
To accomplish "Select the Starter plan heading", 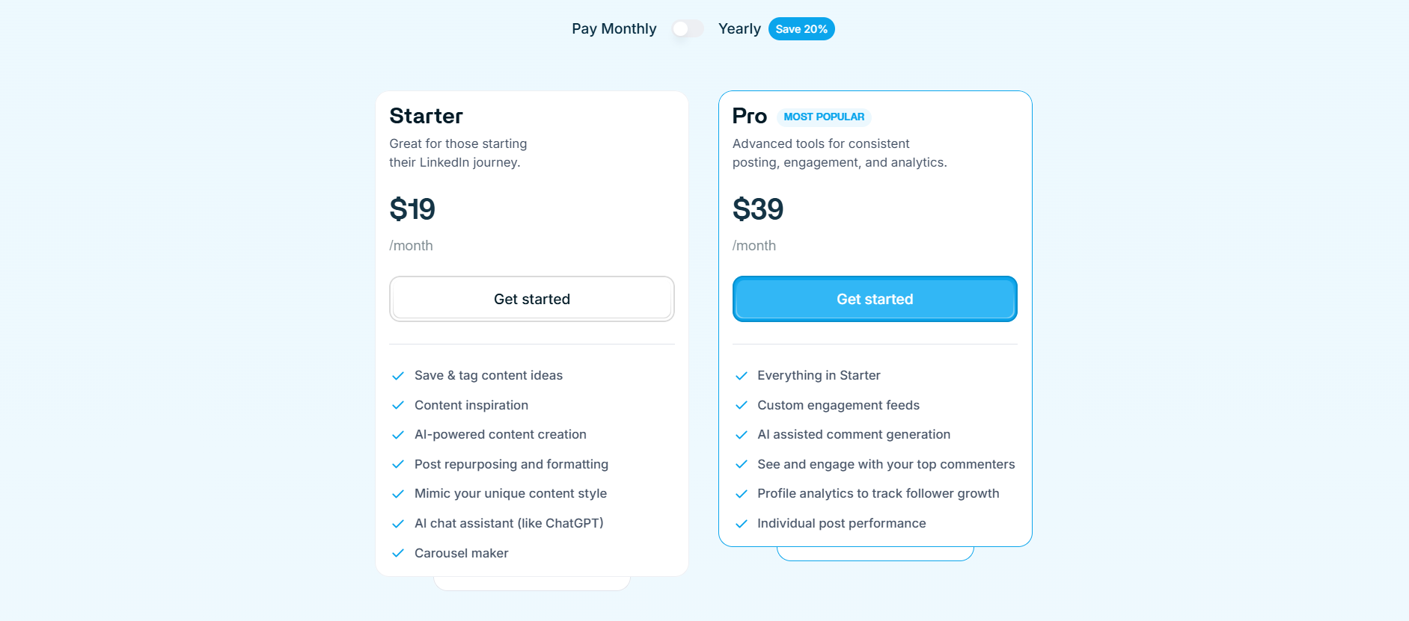I will coord(425,116).
